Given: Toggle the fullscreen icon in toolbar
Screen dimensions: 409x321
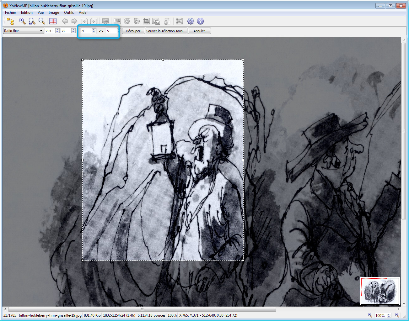Looking at the screenshot, I should pos(179,21).
